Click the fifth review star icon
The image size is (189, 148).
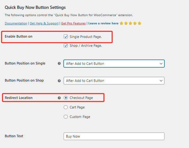(140, 23)
